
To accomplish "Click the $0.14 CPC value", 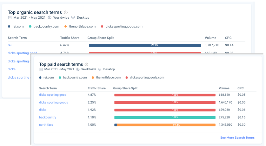I will click(229, 45).
